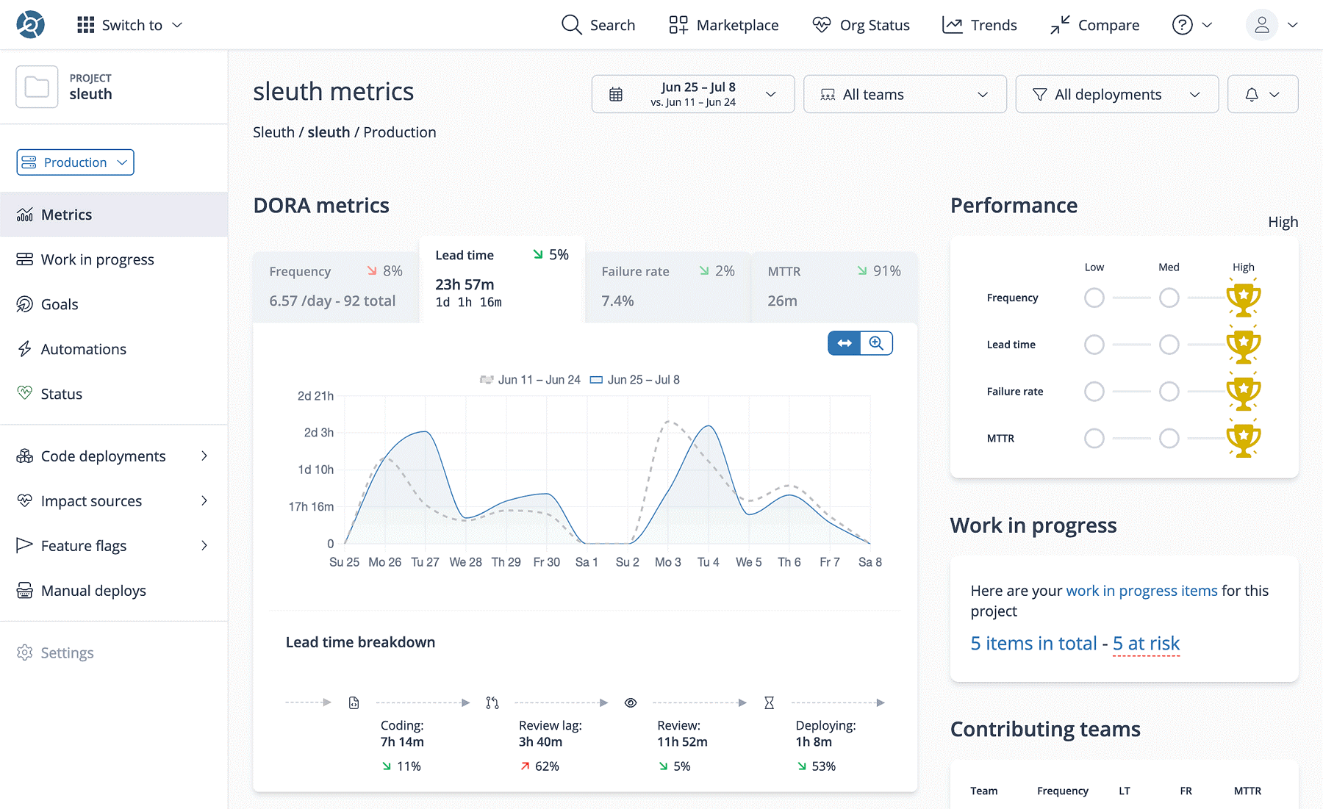Click the sleuth project folder icon
This screenshot has width=1323, height=809.
[37, 87]
